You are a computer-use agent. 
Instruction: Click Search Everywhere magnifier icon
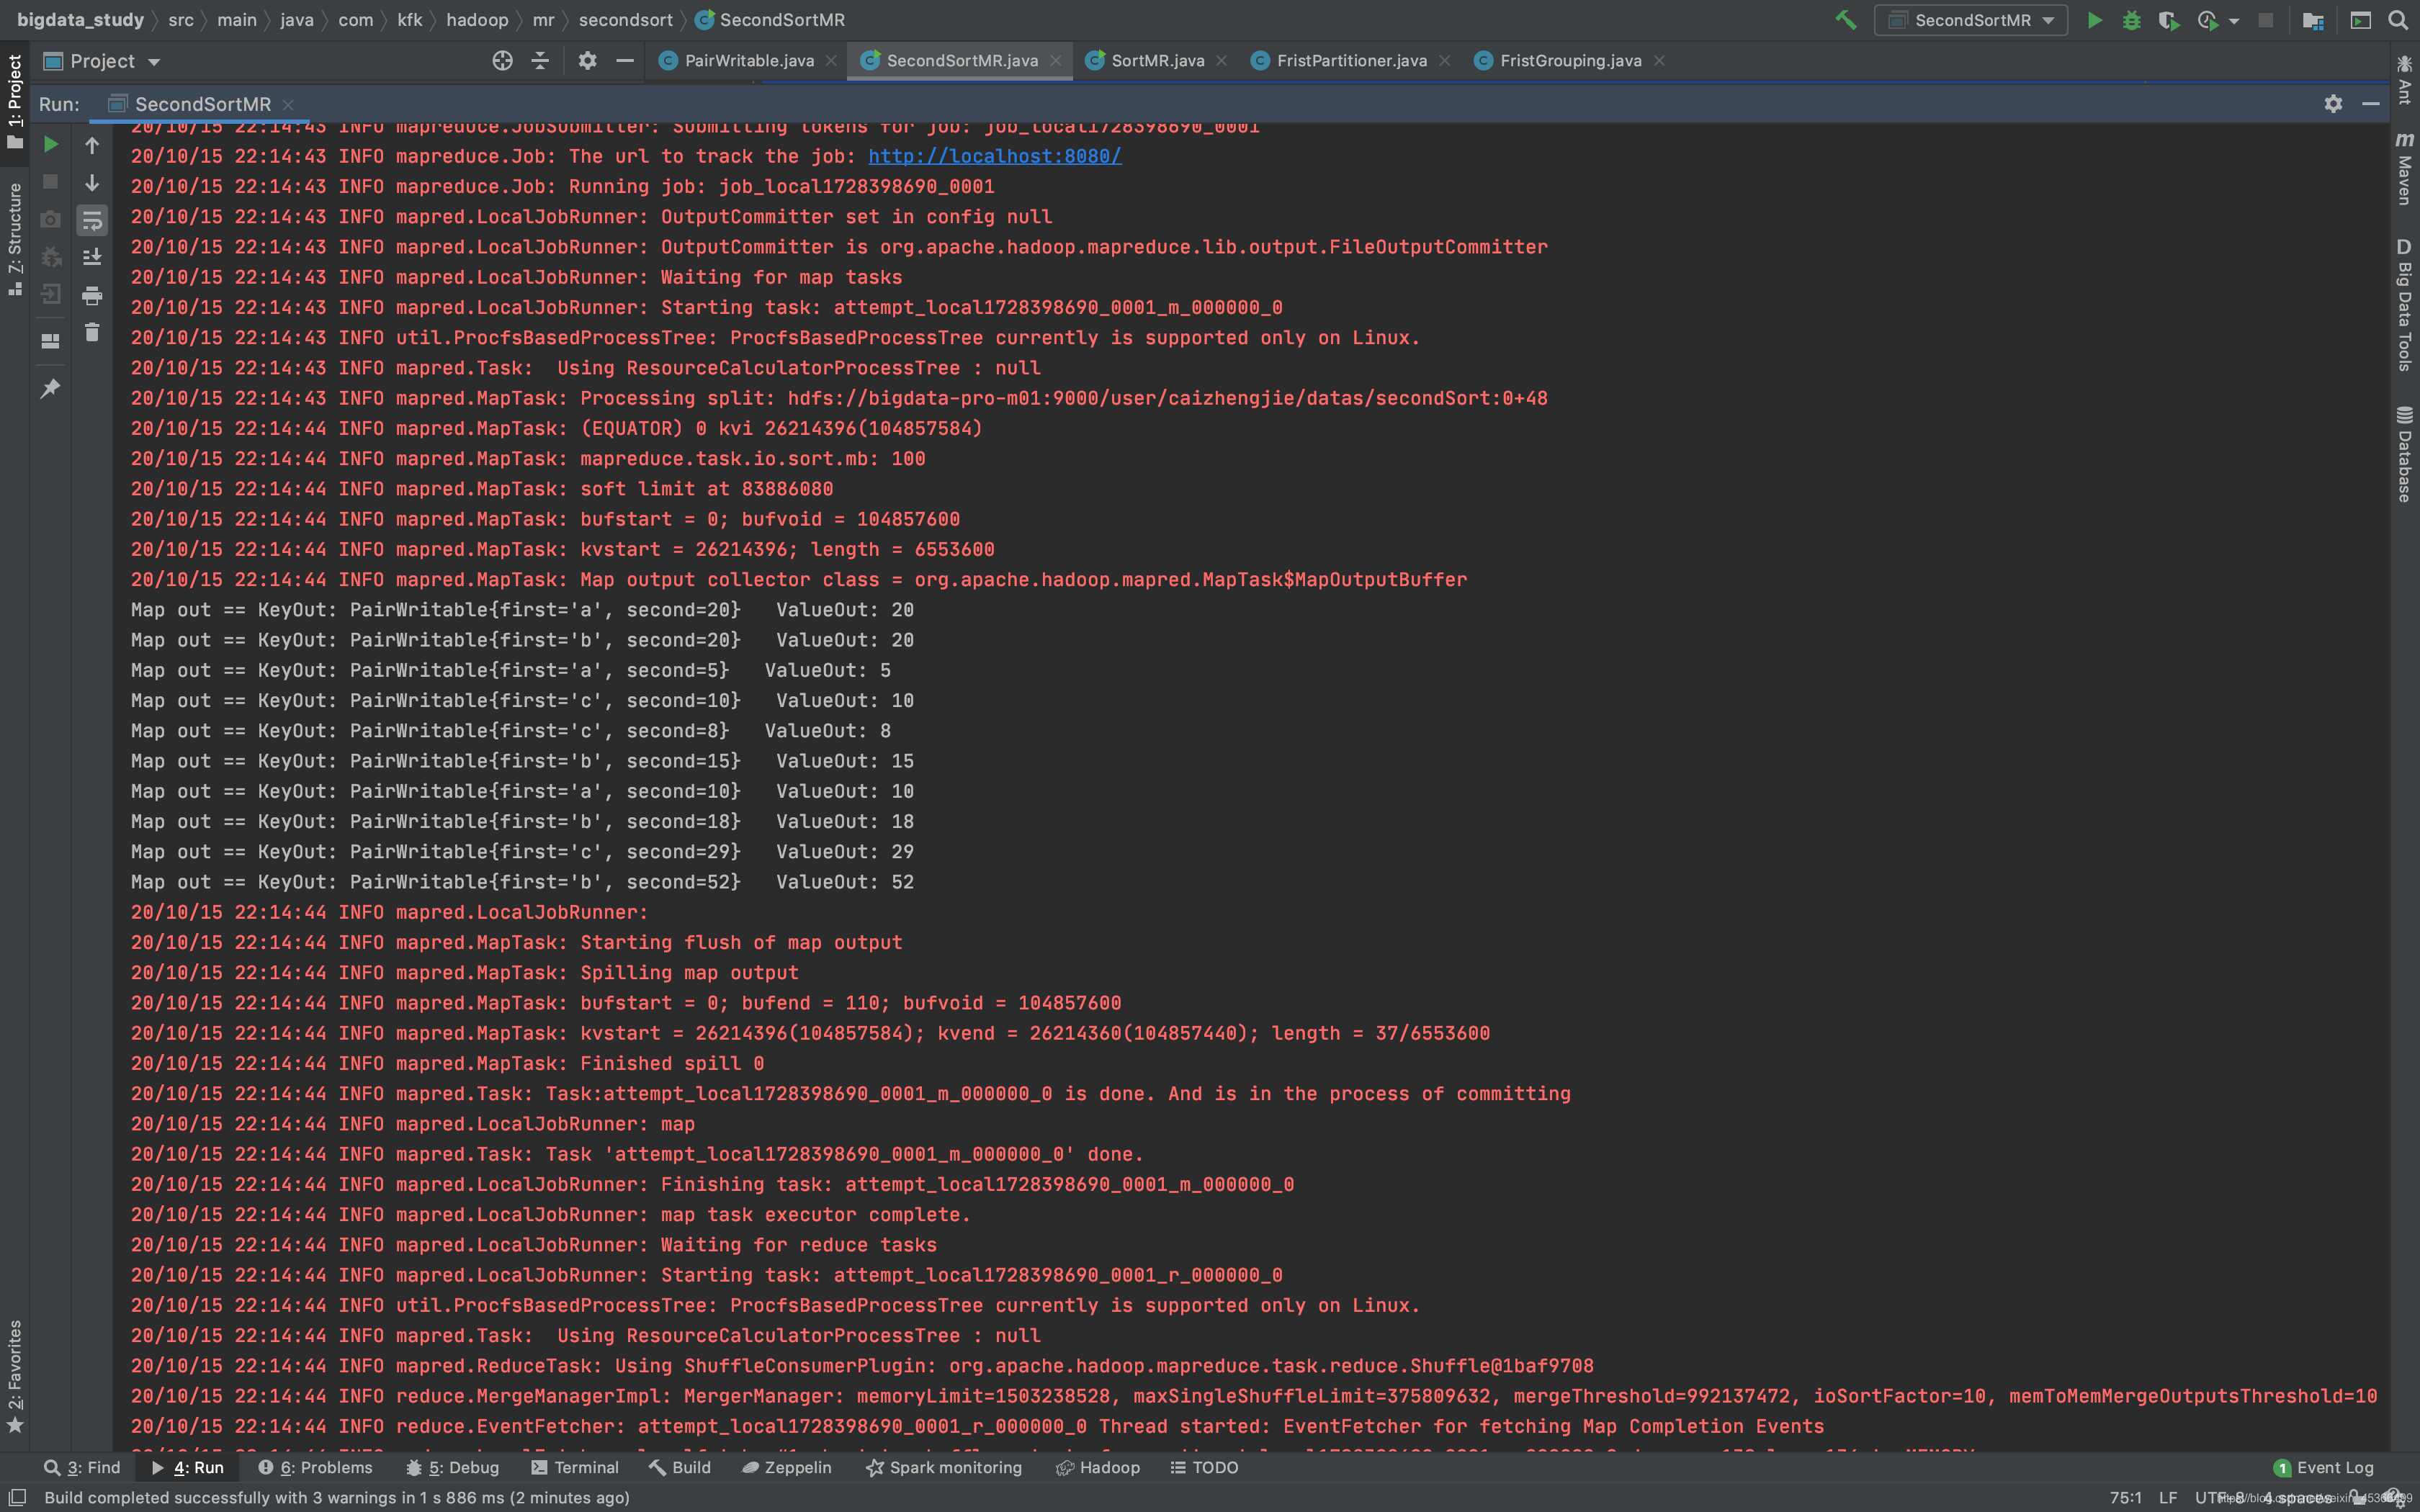(x=2398, y=20)
